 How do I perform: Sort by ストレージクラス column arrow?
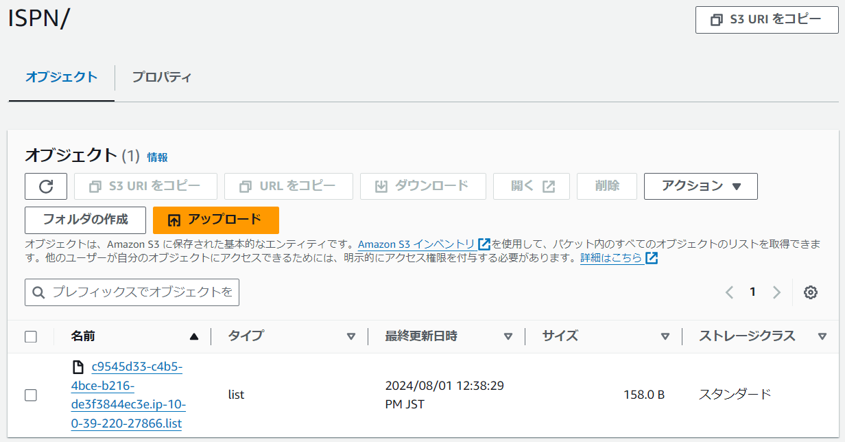pos(822,336)
